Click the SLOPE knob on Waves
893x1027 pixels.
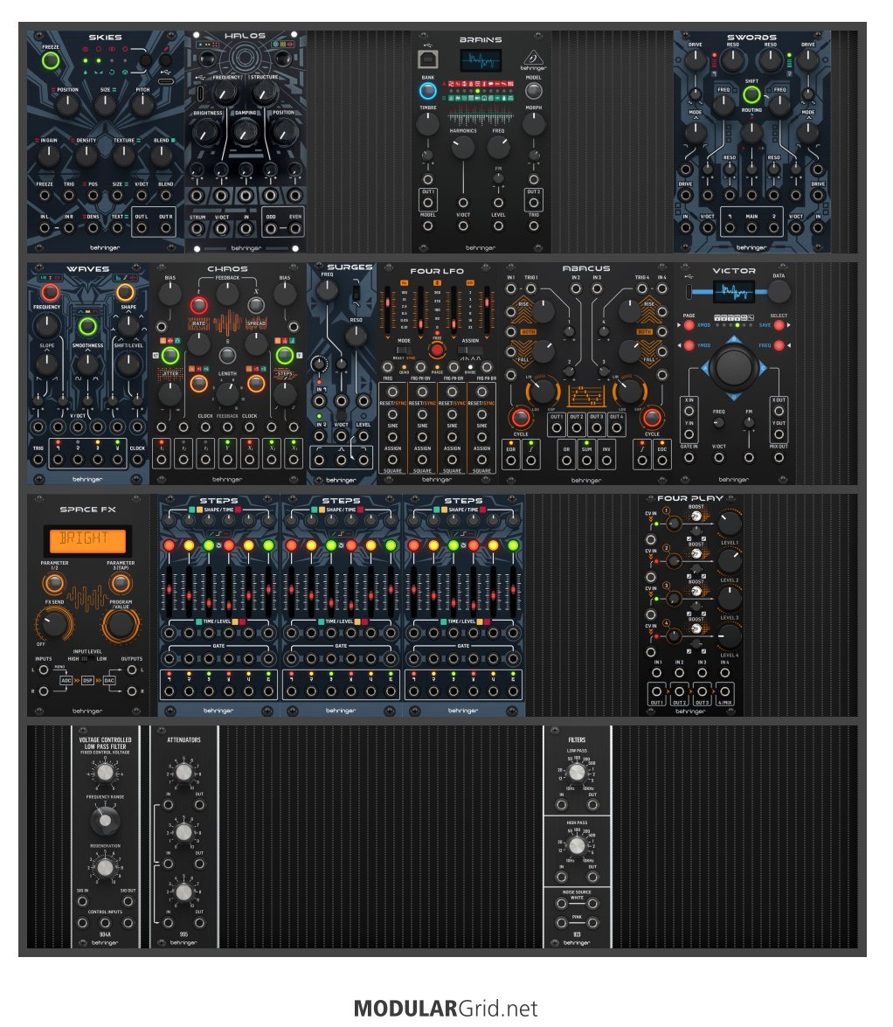tap(46, 364)
